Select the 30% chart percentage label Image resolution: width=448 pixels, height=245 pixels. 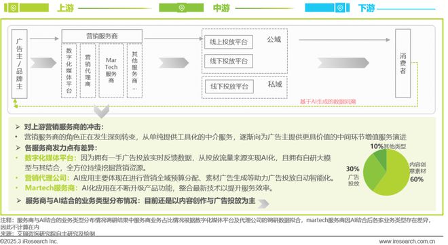(x=352, y=169)
